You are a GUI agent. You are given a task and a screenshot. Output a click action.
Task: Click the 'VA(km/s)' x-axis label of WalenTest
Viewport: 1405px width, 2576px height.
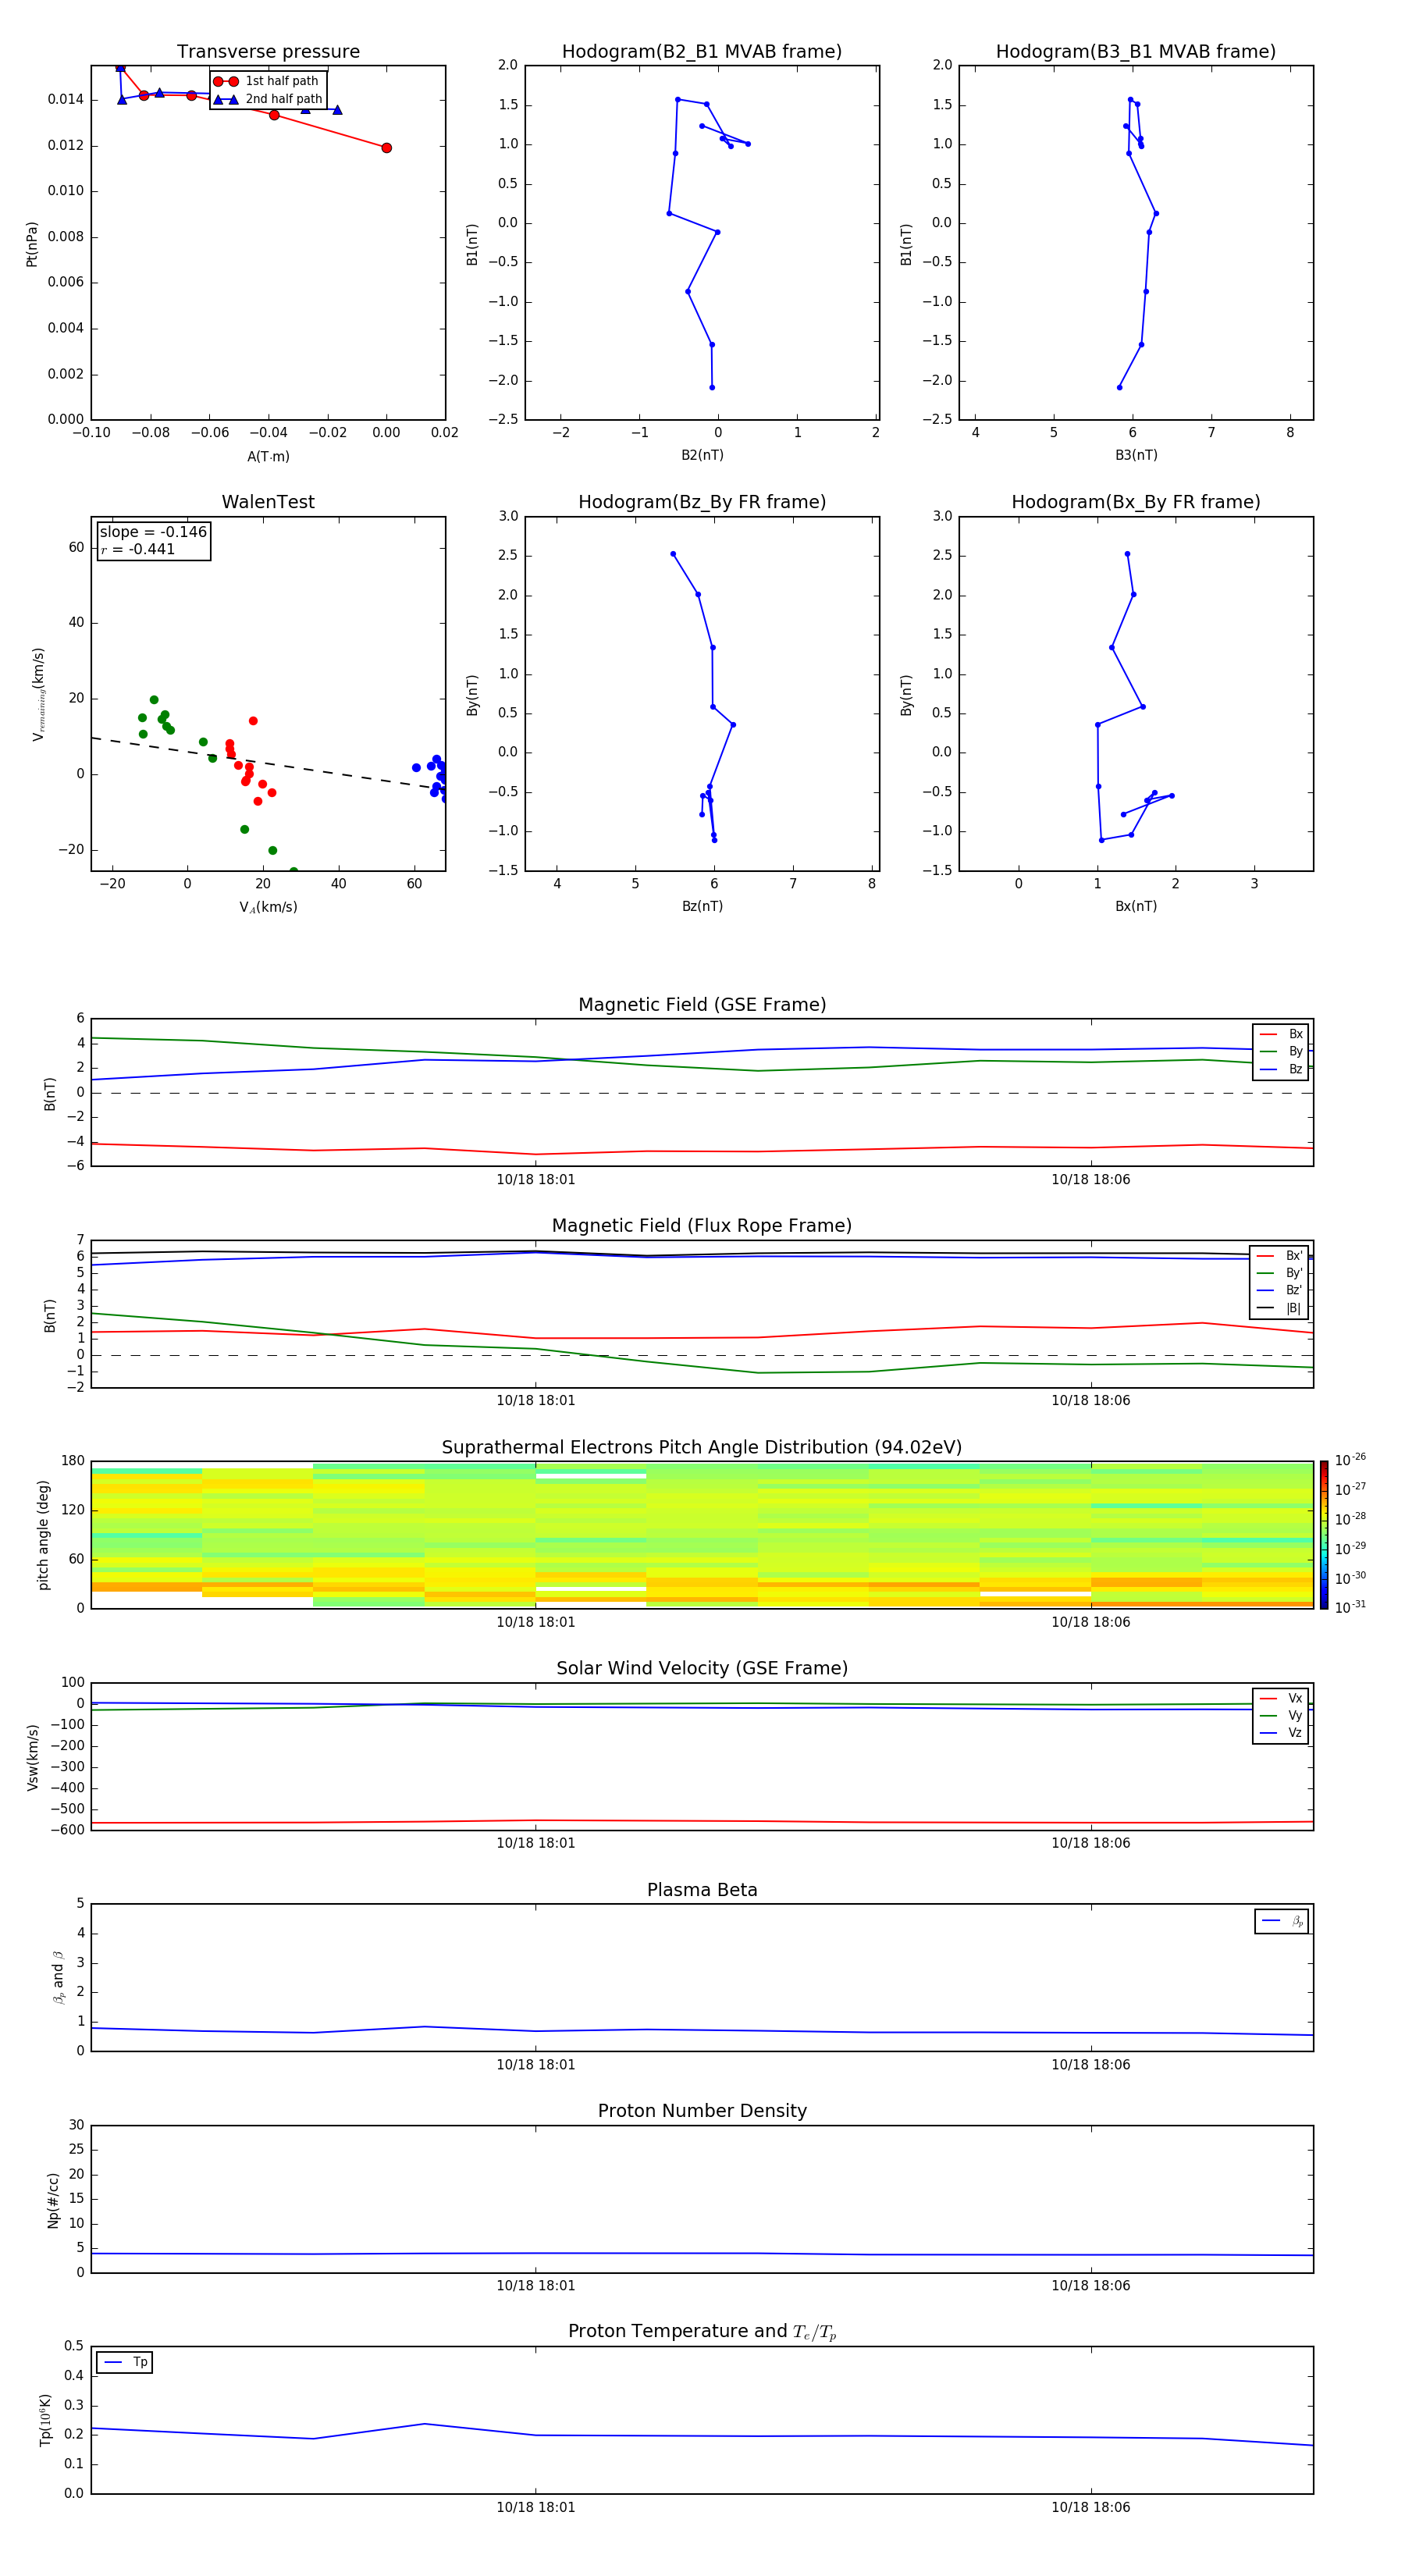pos(268,908)
